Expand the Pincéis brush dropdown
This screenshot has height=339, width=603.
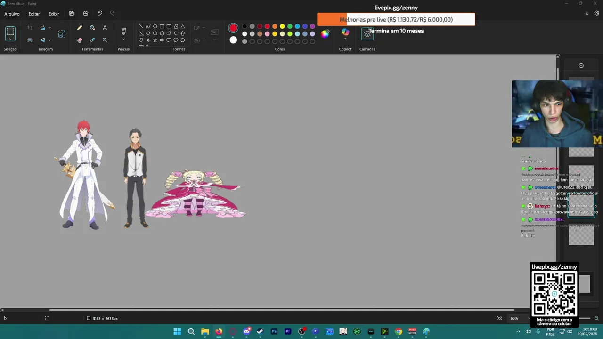[x=123, y=40]
